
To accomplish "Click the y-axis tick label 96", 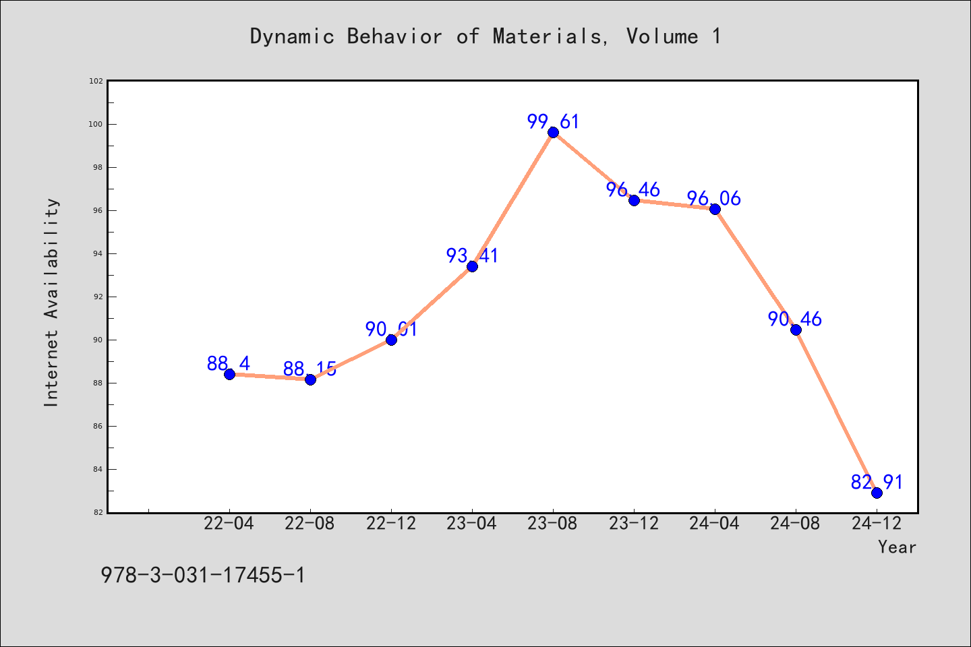I will 98,210.
